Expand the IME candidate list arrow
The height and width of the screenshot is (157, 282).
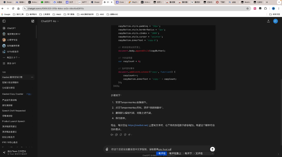[x=212, y=153]
